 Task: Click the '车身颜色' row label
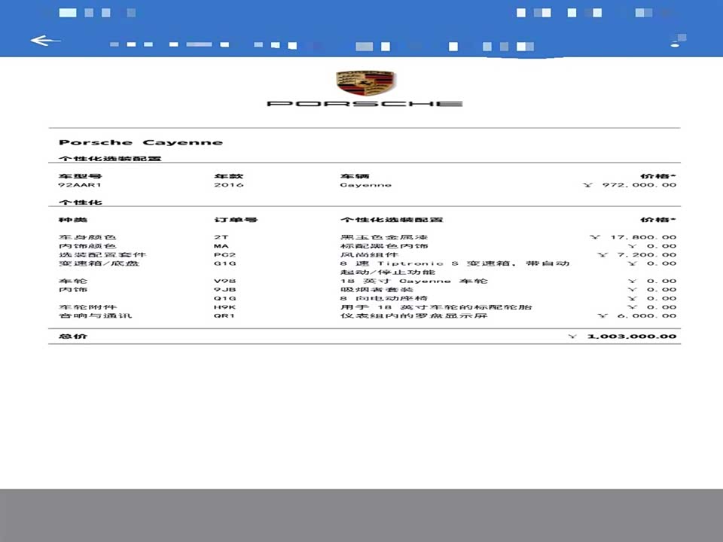point(87,237)
